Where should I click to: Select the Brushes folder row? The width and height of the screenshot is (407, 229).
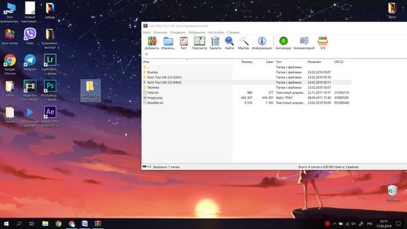tap(247, 72)
